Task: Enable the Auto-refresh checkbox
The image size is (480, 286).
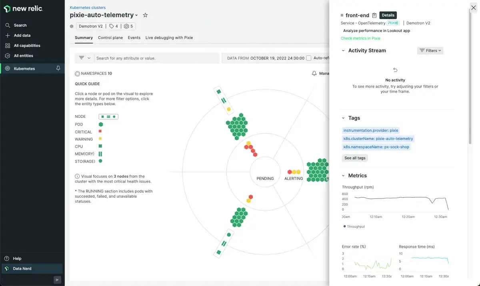Action: click(308, 58)
